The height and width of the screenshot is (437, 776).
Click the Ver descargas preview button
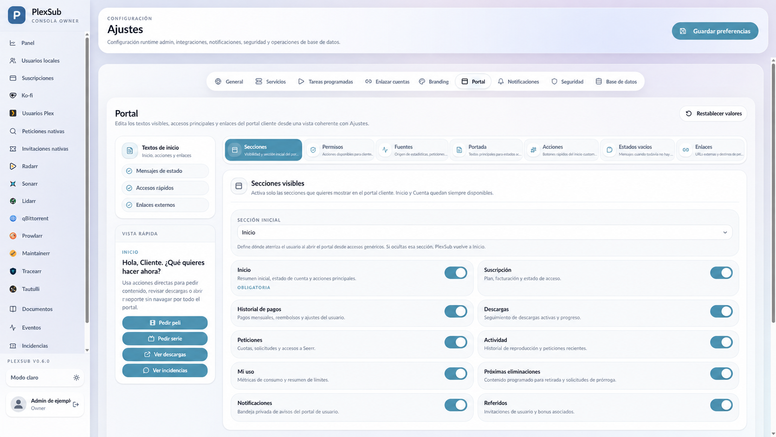click(x=165, y=354)
